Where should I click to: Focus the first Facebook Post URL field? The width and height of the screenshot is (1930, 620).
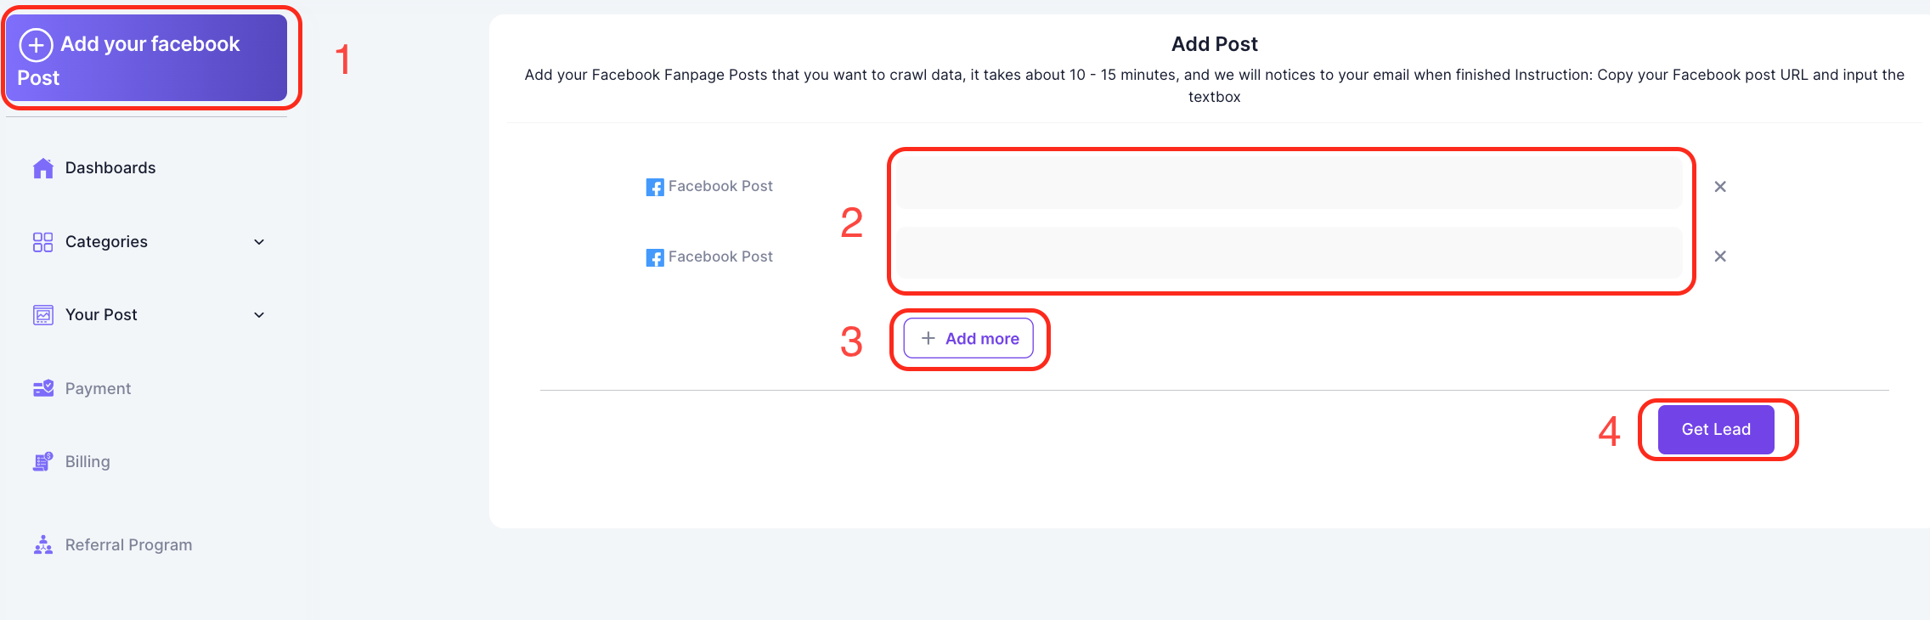click(x=1289, y=183)
